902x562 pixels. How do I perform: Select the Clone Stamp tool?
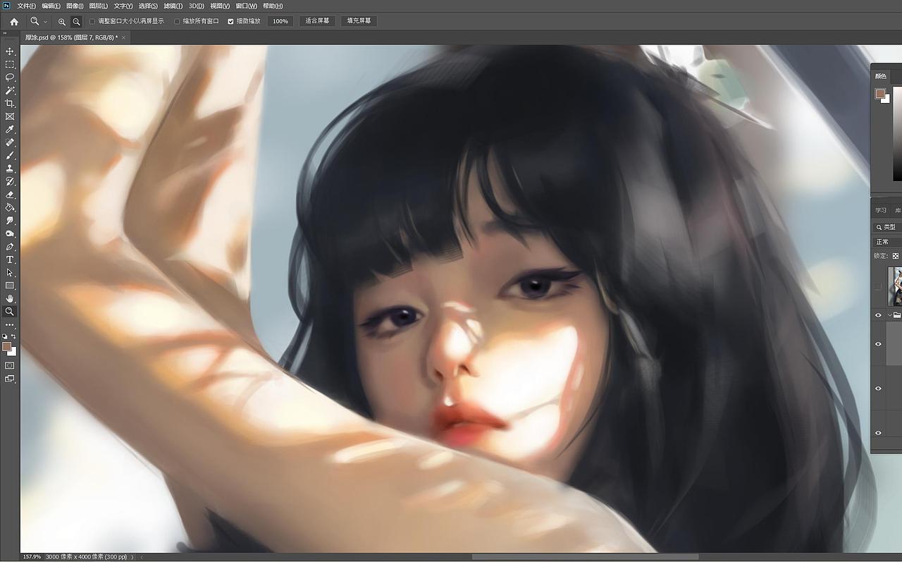10,169
